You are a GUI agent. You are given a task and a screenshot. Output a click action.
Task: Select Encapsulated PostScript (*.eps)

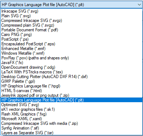71,44
